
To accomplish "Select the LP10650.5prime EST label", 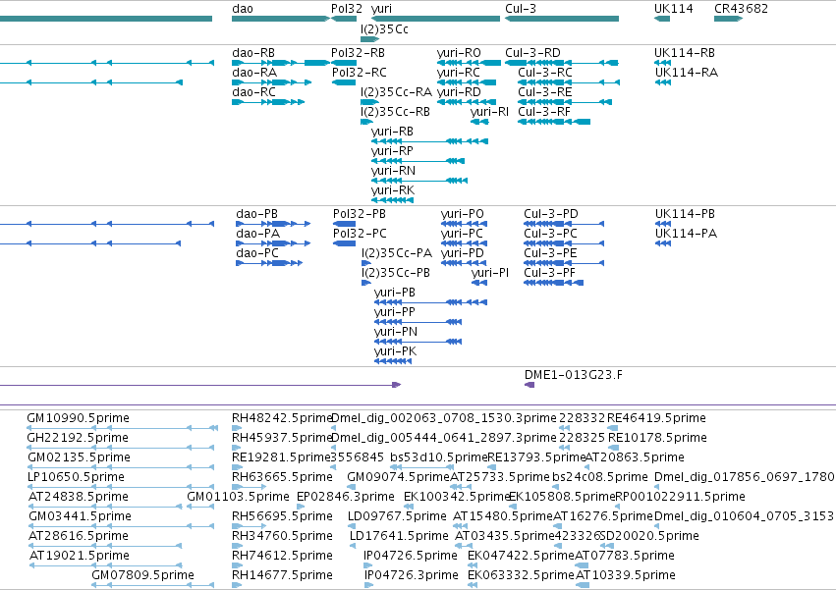I will coord(76,477).
